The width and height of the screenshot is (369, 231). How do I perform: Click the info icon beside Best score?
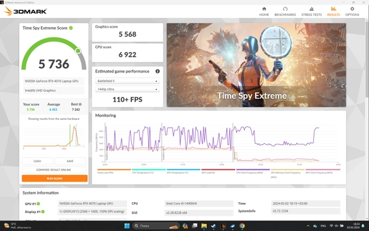80,104
